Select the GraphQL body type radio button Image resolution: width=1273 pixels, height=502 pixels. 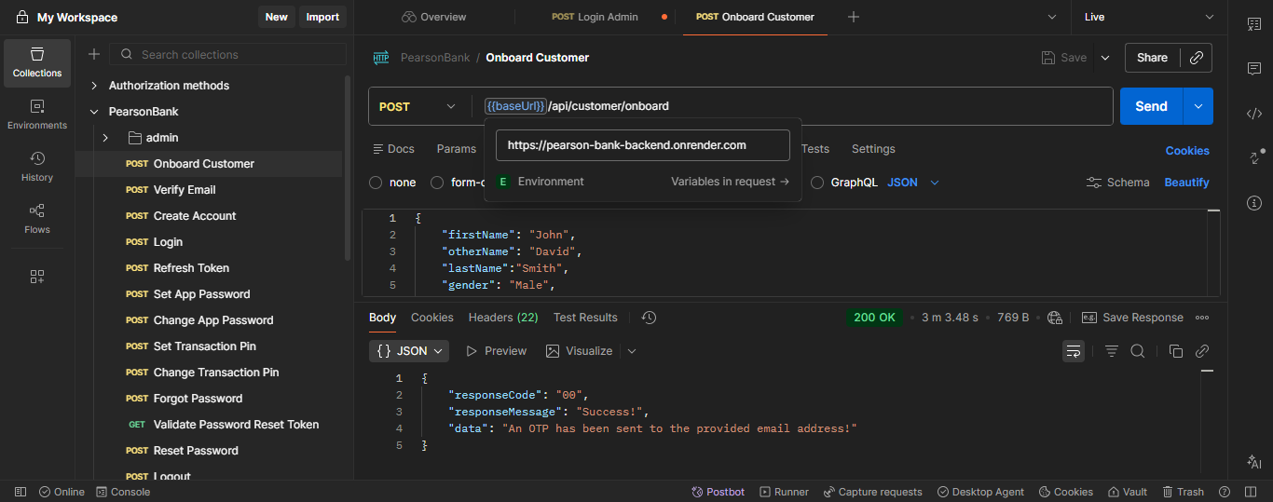[x=817, y=183]
